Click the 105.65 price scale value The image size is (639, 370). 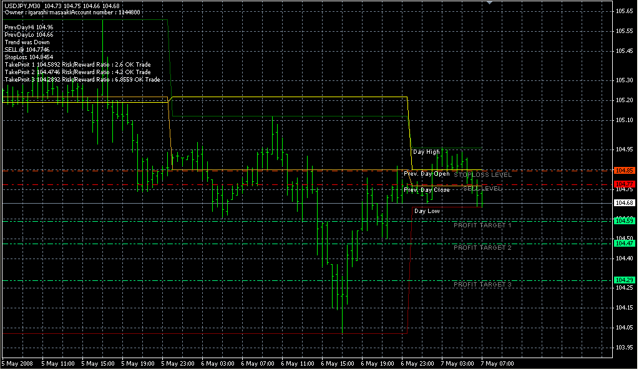tap(624, 11)
